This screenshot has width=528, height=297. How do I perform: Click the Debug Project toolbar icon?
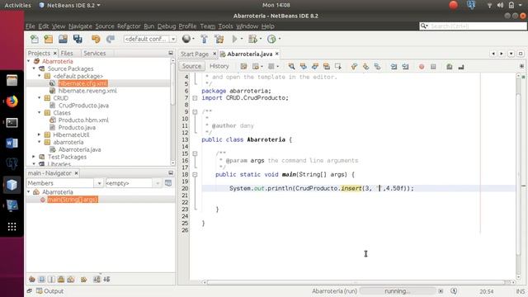[252, 39]
